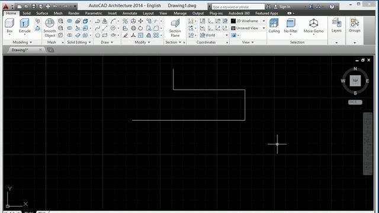
Task: Choose the Polygon draw tool
Action: pos(98,35)
